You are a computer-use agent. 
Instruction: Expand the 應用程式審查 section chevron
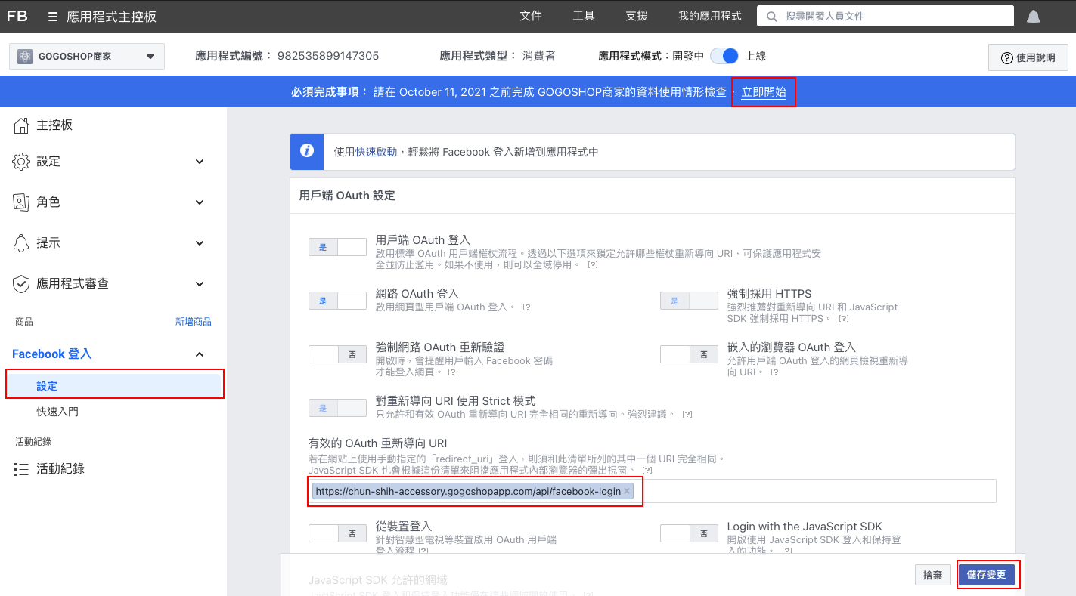point(200,284)
